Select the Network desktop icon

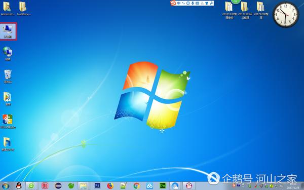point(8,54)
